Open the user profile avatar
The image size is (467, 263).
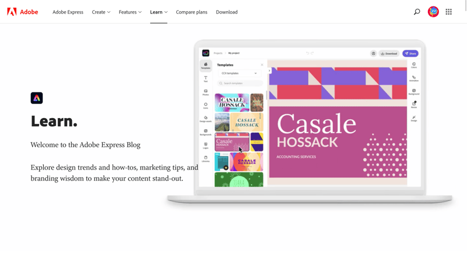433,12
